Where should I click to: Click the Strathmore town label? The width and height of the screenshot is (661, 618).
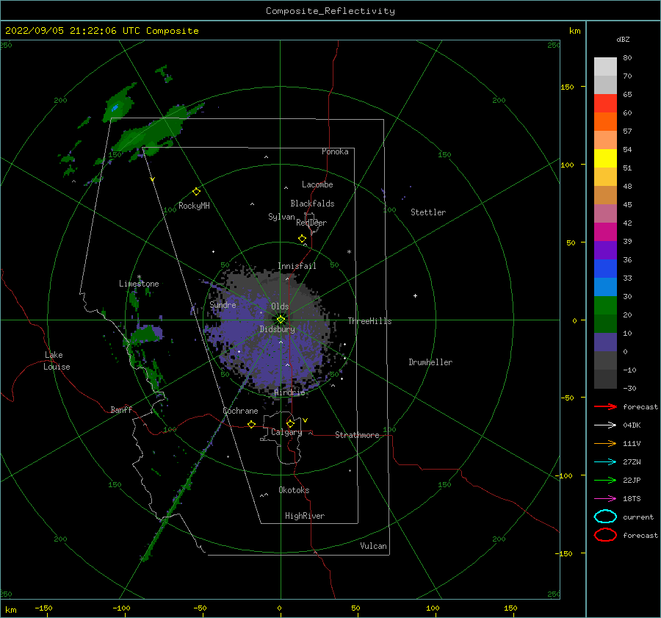357,435
